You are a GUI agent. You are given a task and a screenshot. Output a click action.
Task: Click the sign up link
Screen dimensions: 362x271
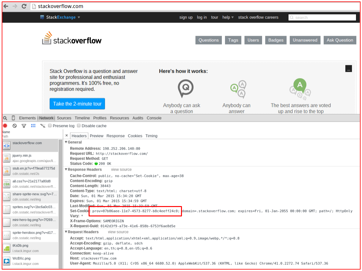(186, 17)
